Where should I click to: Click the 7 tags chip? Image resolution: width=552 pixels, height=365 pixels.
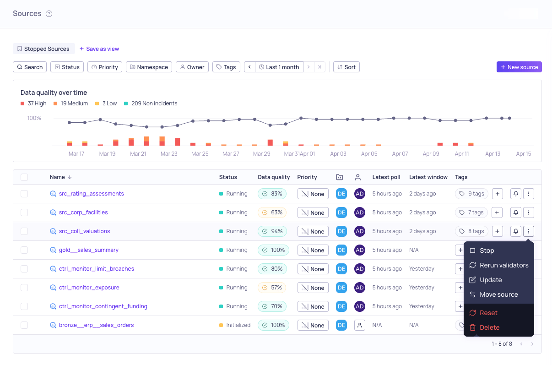471,212
